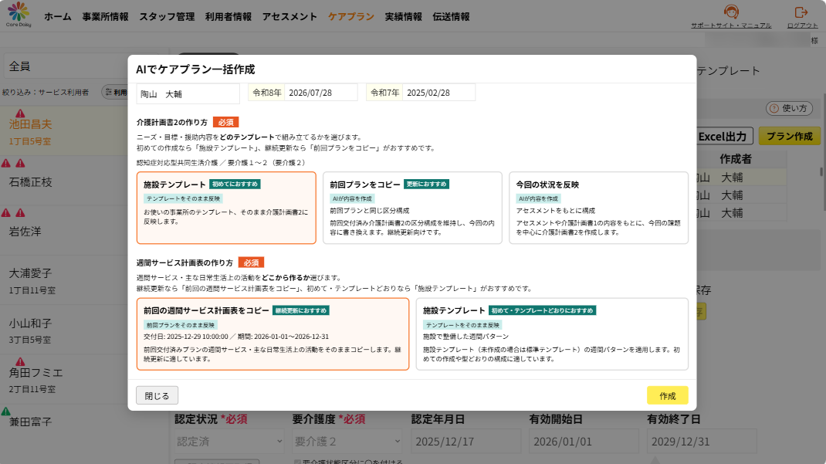Click the red warning icon above 角田フミエ
Viewport: 826px width, 464px height.
coord(20,362)
